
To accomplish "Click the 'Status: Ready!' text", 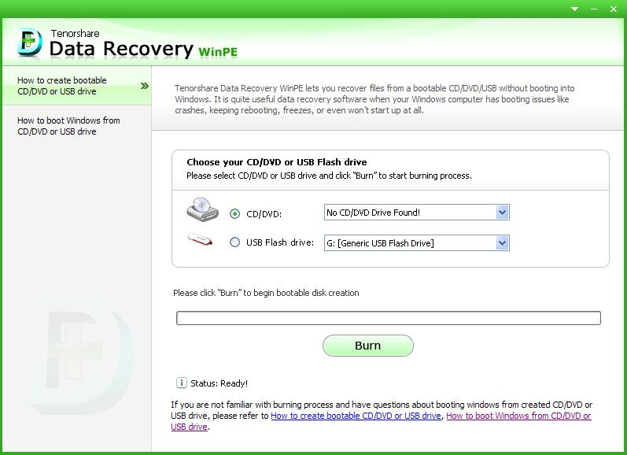I will tap(219, 383).
